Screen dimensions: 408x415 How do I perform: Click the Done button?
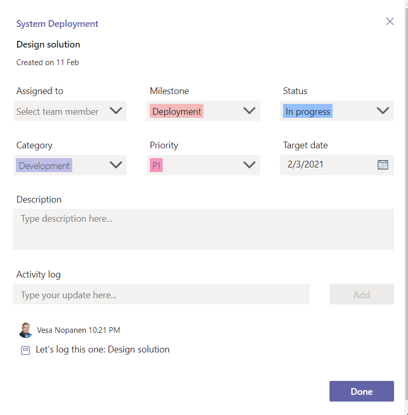(x=362, y=391)
